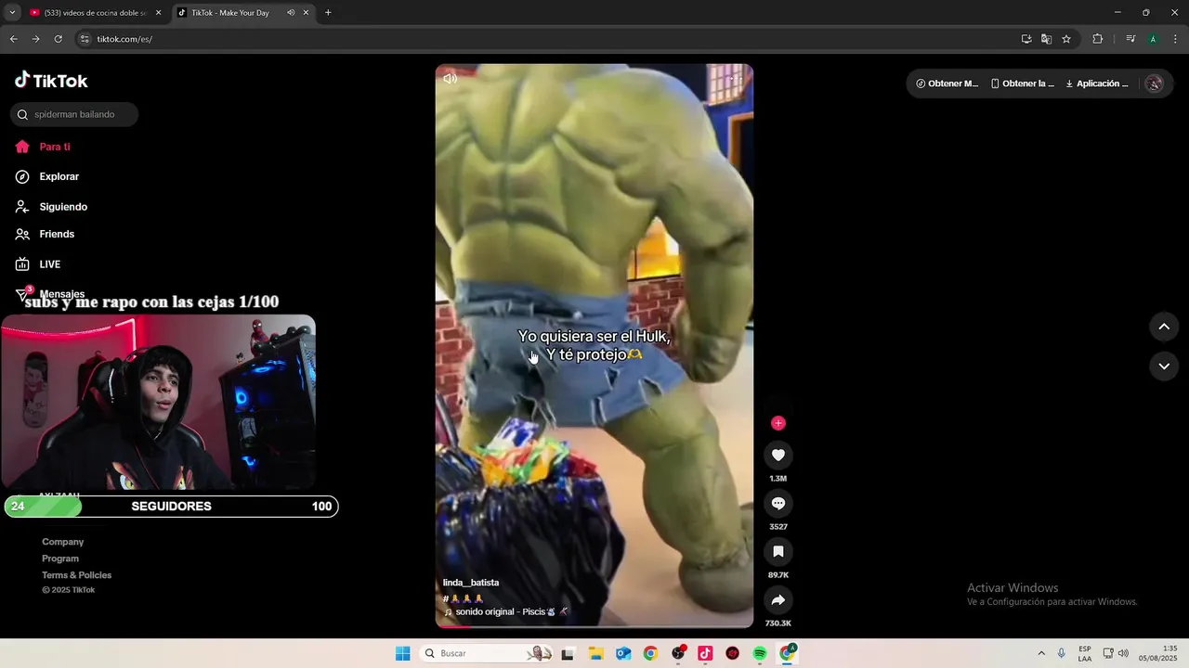Screen dimensions: 1189x668
Task: Open the comments bubble showing 3527
Action: 778,503
